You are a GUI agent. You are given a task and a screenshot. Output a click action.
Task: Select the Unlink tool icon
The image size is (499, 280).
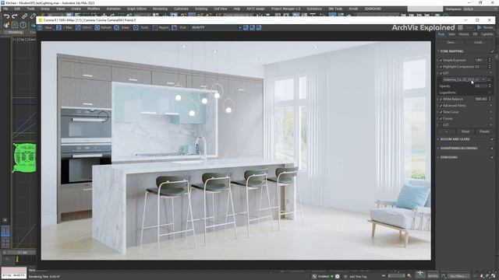coord(33,16)
